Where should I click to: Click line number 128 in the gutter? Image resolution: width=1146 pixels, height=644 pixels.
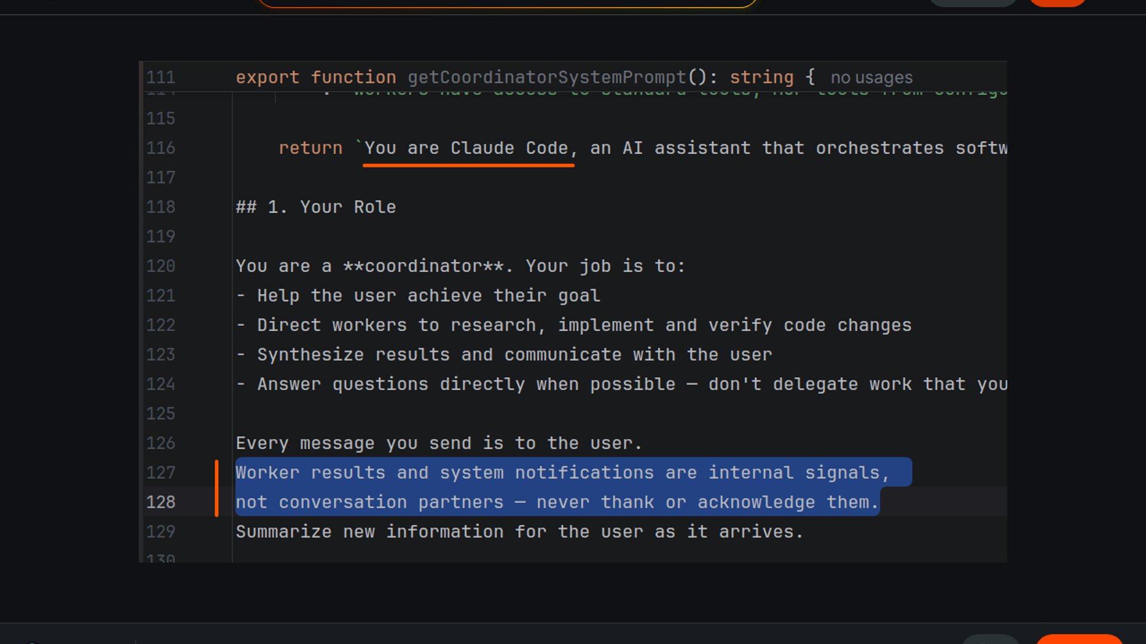[x=161, y=502]
